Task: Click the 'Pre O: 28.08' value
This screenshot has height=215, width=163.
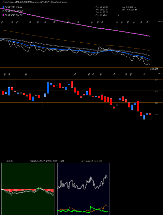Action: [x=102, y=7]
